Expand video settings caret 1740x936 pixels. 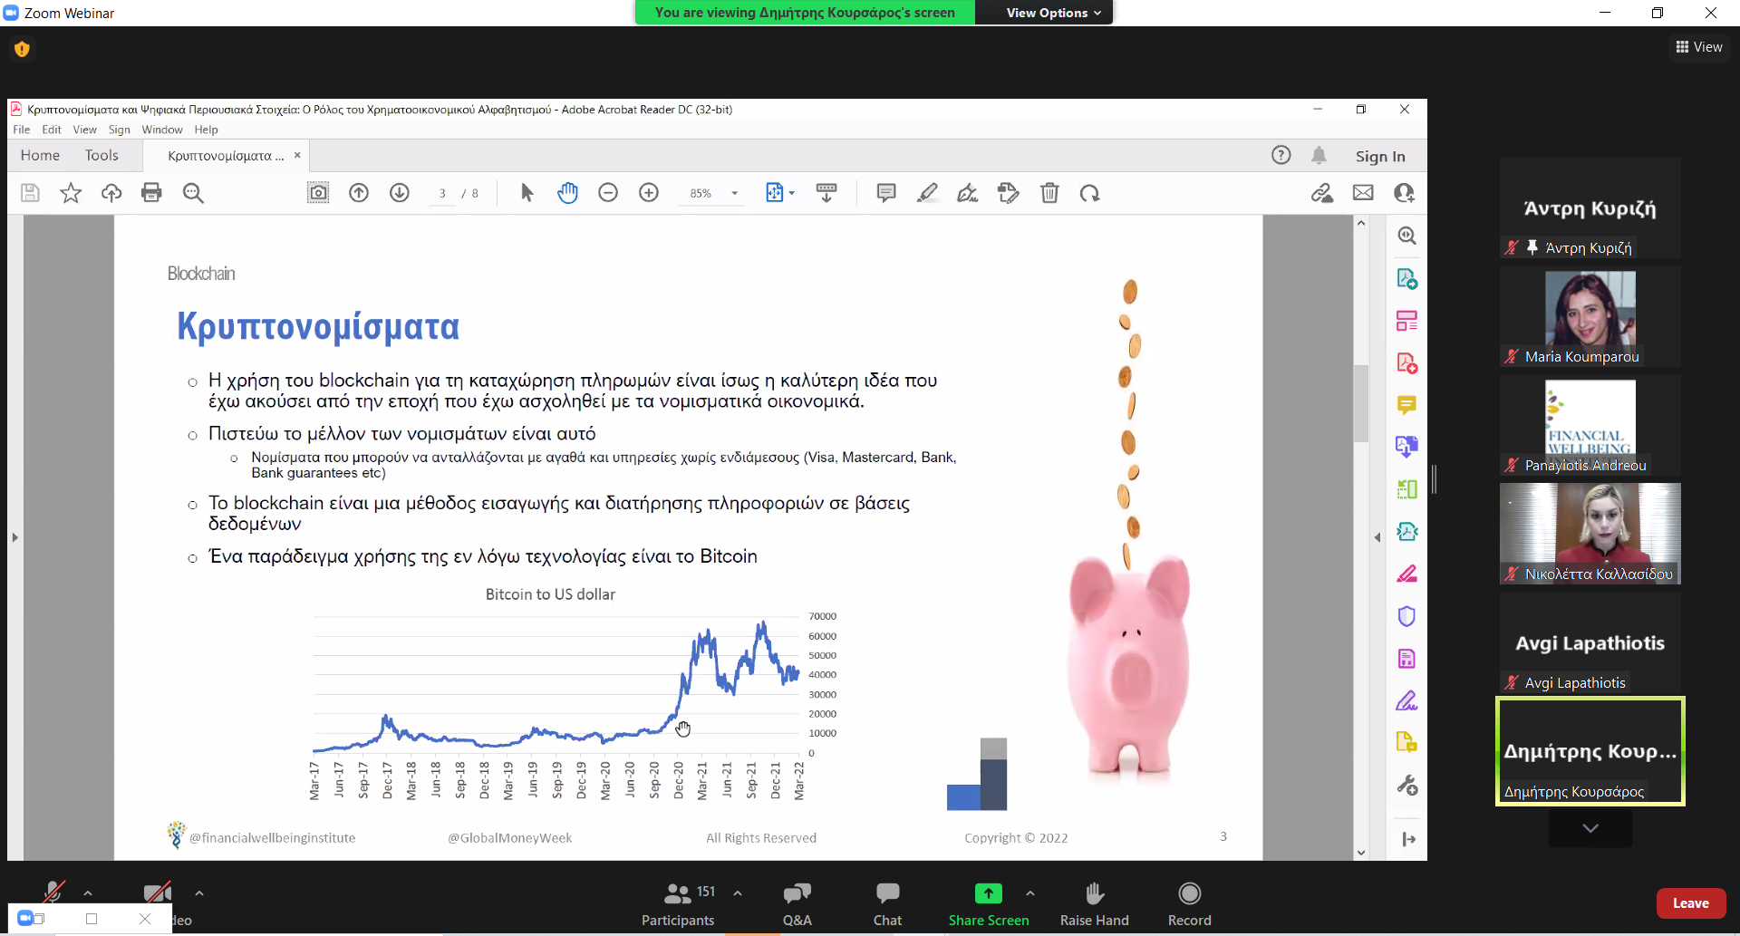coord(199,893)
